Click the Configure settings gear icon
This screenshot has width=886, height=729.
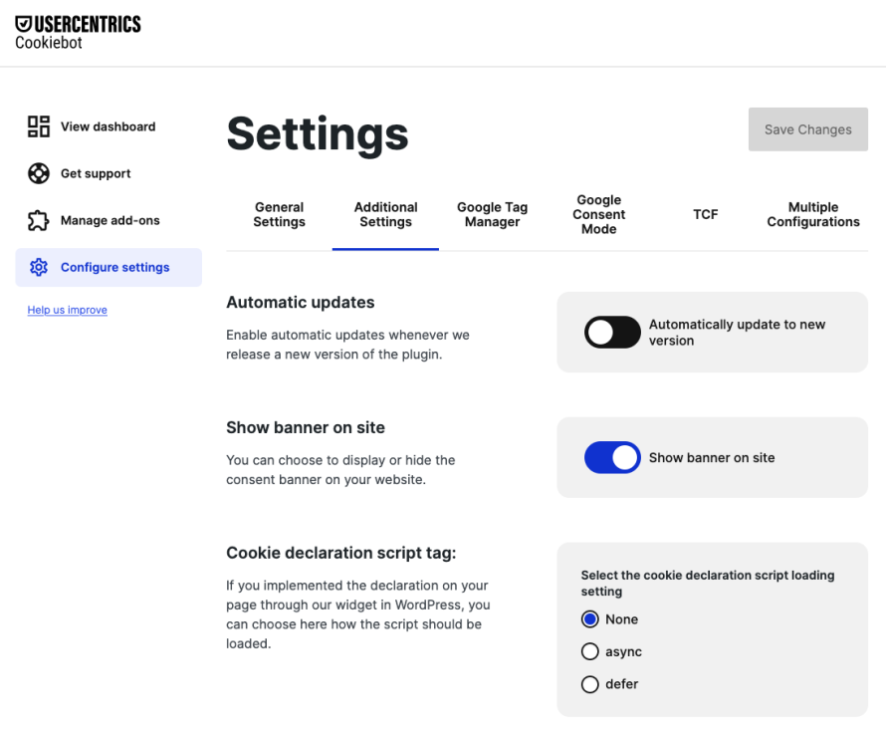click(38, 267)
